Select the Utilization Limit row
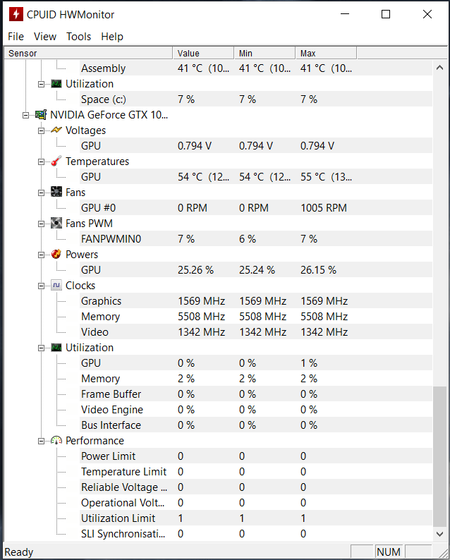450x560 pixels. point(118,518)
